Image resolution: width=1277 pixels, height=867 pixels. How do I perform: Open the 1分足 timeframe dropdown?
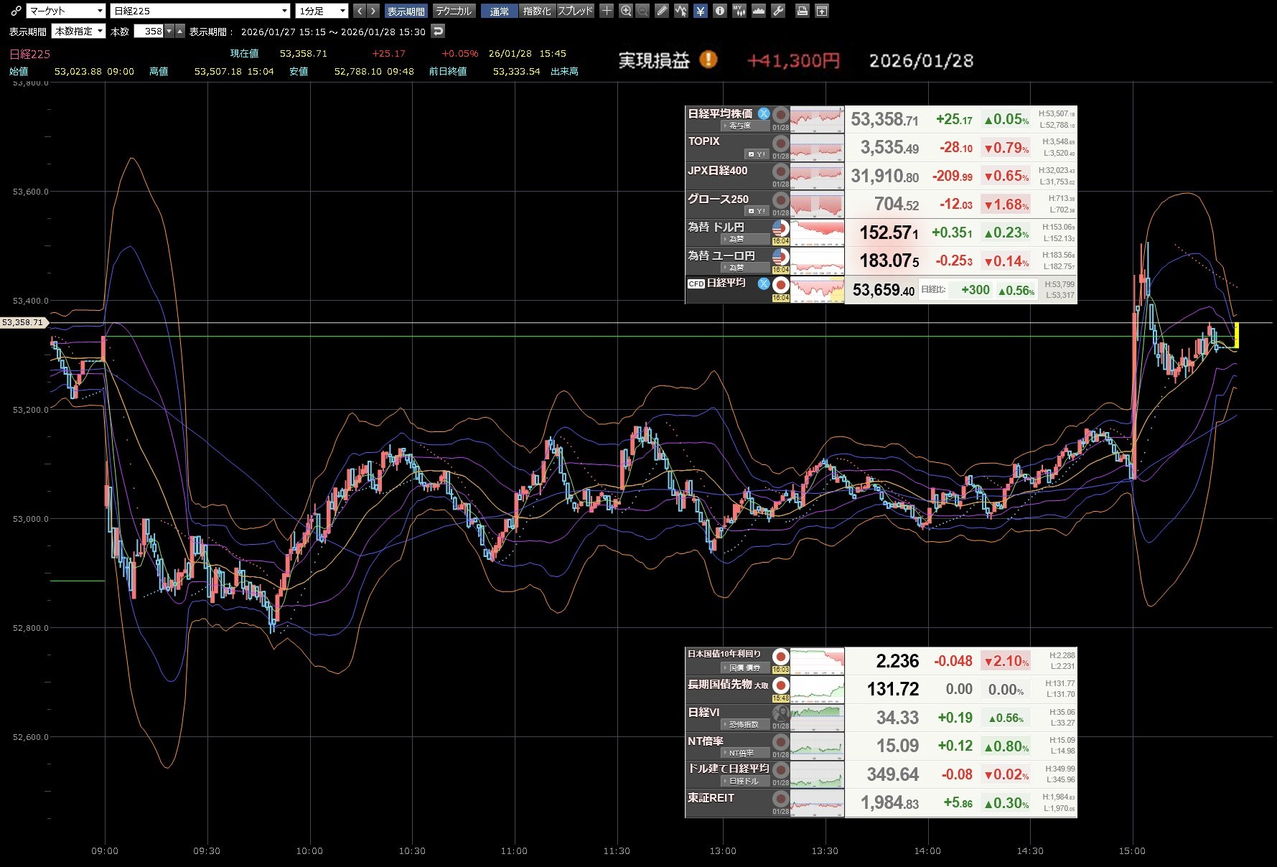click(322, 11)
